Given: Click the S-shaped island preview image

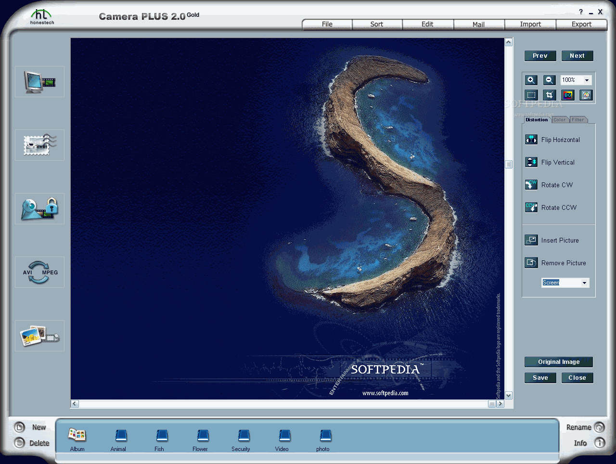Looking at the screenshot, I should click(287, 219).
